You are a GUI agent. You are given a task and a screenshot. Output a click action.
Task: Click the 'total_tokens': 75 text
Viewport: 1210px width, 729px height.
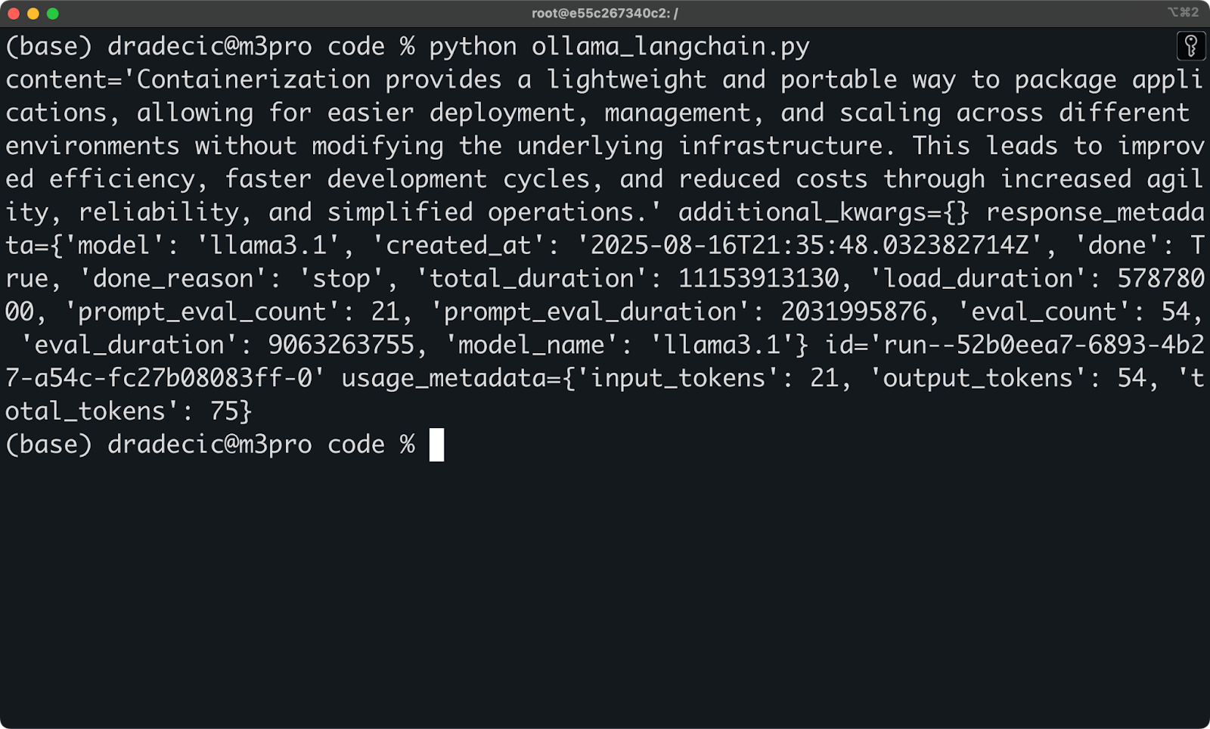[129, 411]
